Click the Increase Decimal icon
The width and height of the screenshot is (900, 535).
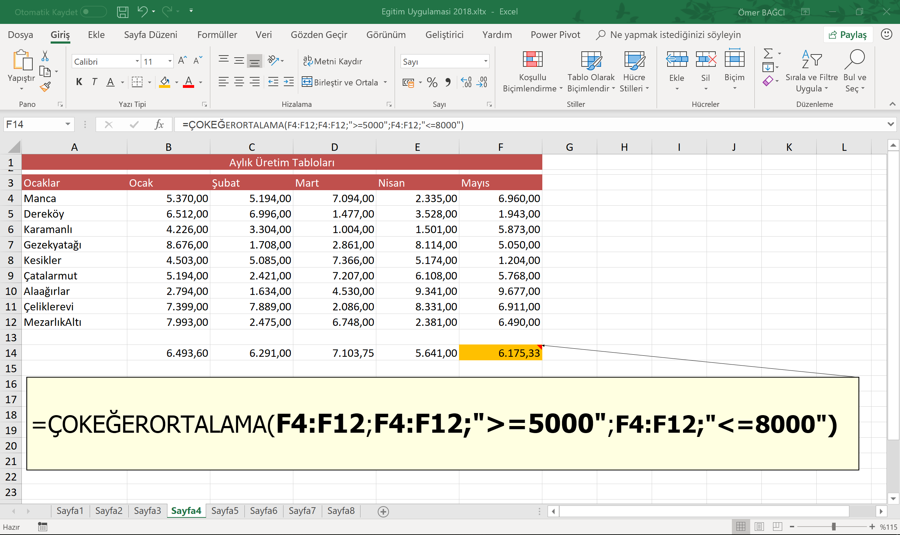click(x=466, y=83)
